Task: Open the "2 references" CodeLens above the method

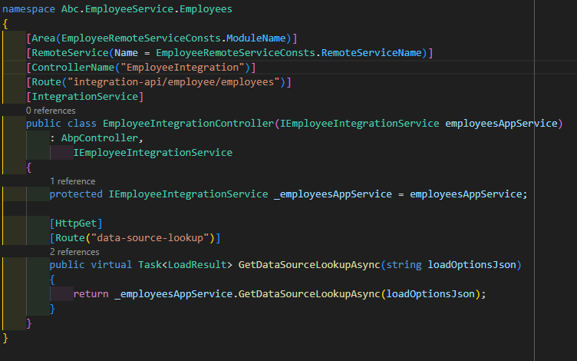Action: tap(74, 251)
